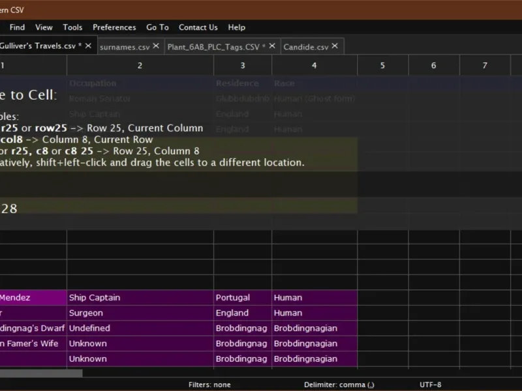Open the View menu
Image resolution: width=522 pixels, height=391 pixels.
[x=44, y=27]
